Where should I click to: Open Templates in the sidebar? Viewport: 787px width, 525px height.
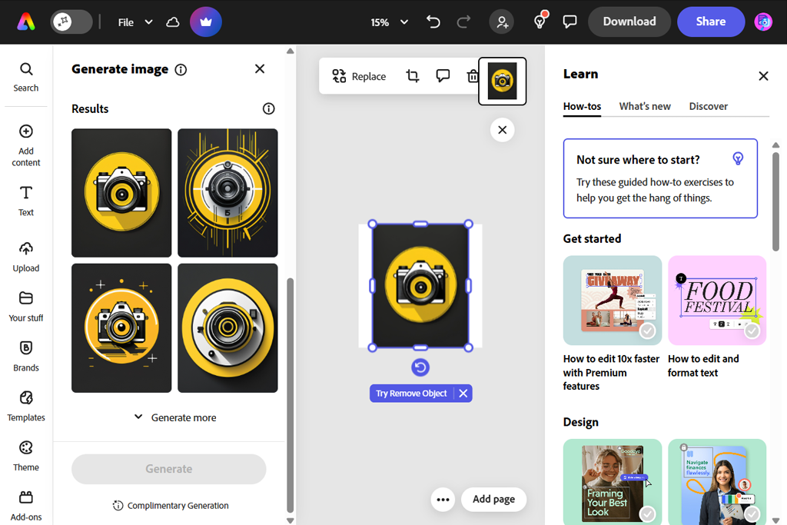[x=26, y=406]
